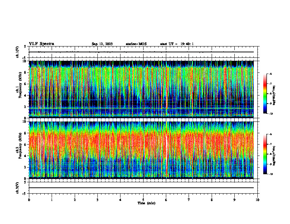
Task: Click the "ch.3(V)" axis label
Action: click(18, 188)
